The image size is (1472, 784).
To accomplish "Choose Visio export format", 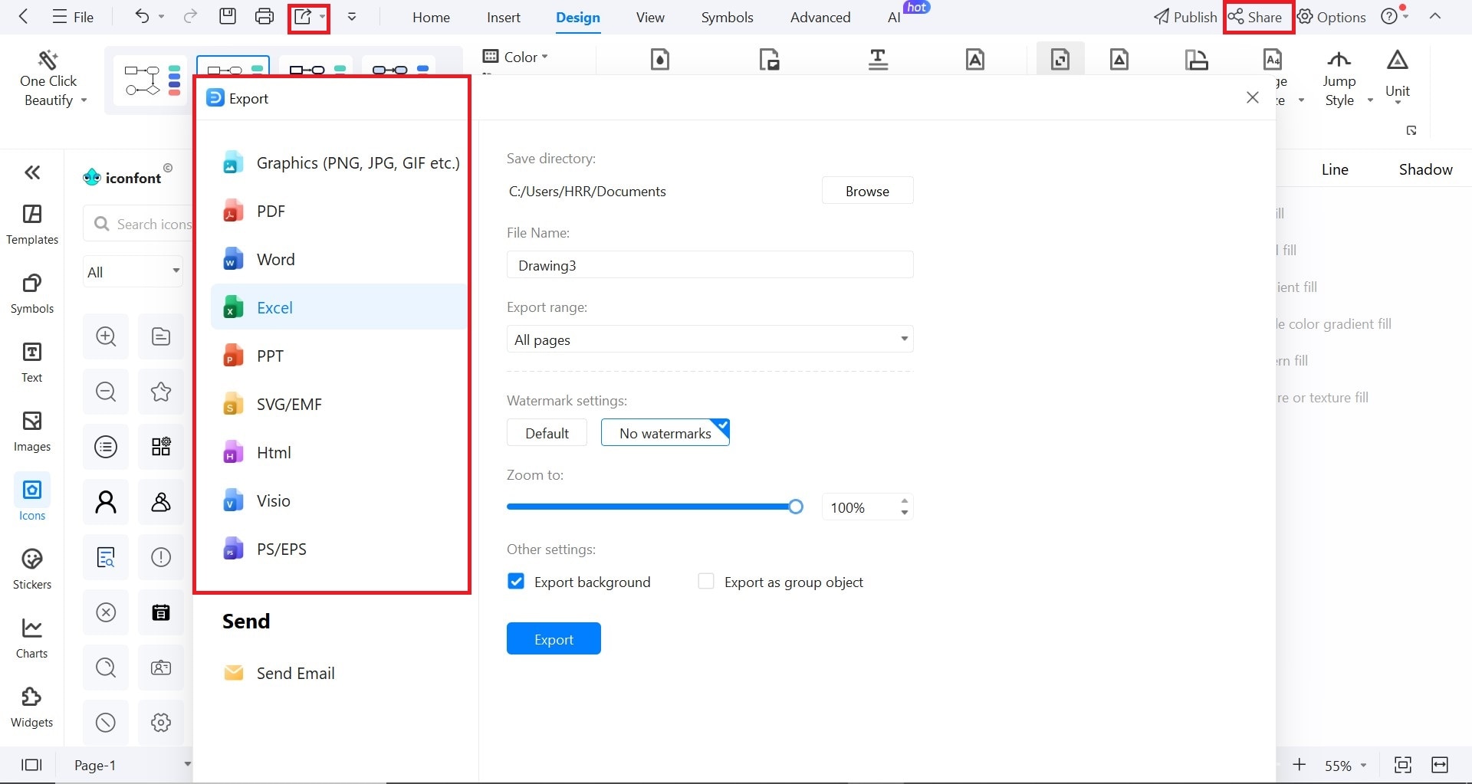I will pos(339,500).
